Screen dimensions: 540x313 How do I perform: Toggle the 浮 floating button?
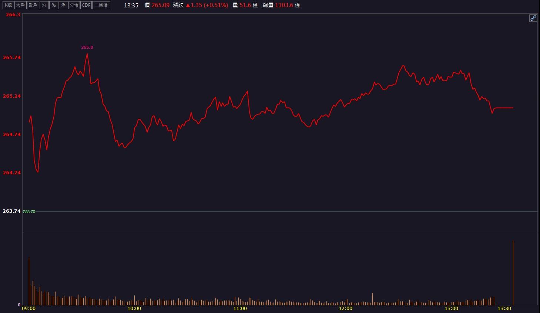point(63,5)
